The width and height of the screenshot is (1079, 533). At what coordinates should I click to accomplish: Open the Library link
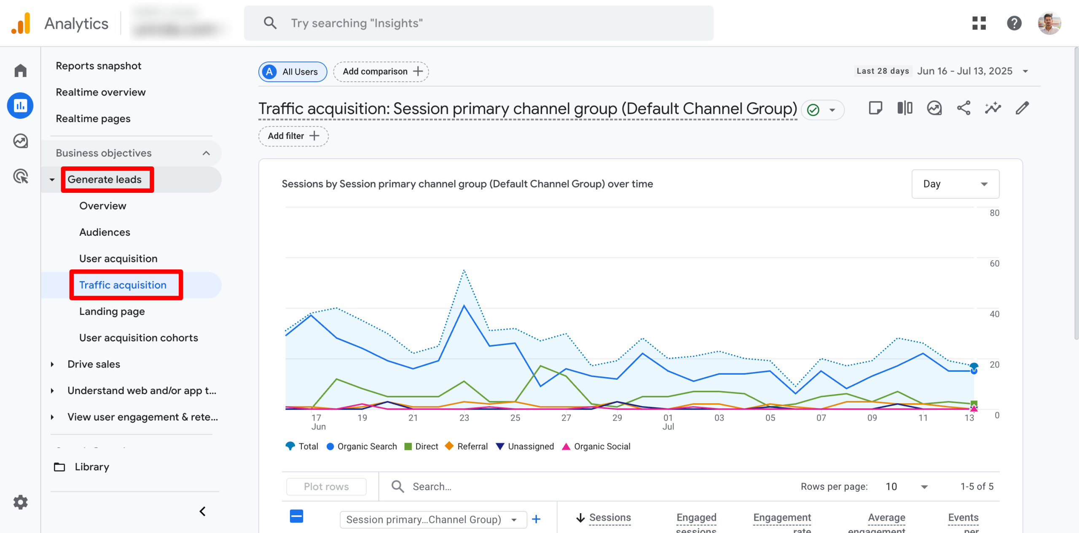pyautogui.click(x=92, y=467)
